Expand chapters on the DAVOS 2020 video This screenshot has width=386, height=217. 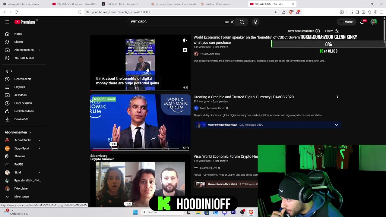coord(337,125)
